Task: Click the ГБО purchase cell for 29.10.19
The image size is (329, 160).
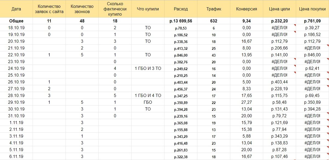Action: coord(148,102)
